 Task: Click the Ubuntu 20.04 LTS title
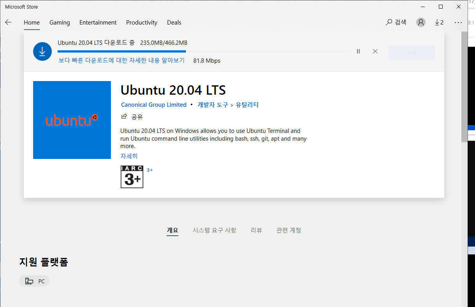tap(173, 90)
